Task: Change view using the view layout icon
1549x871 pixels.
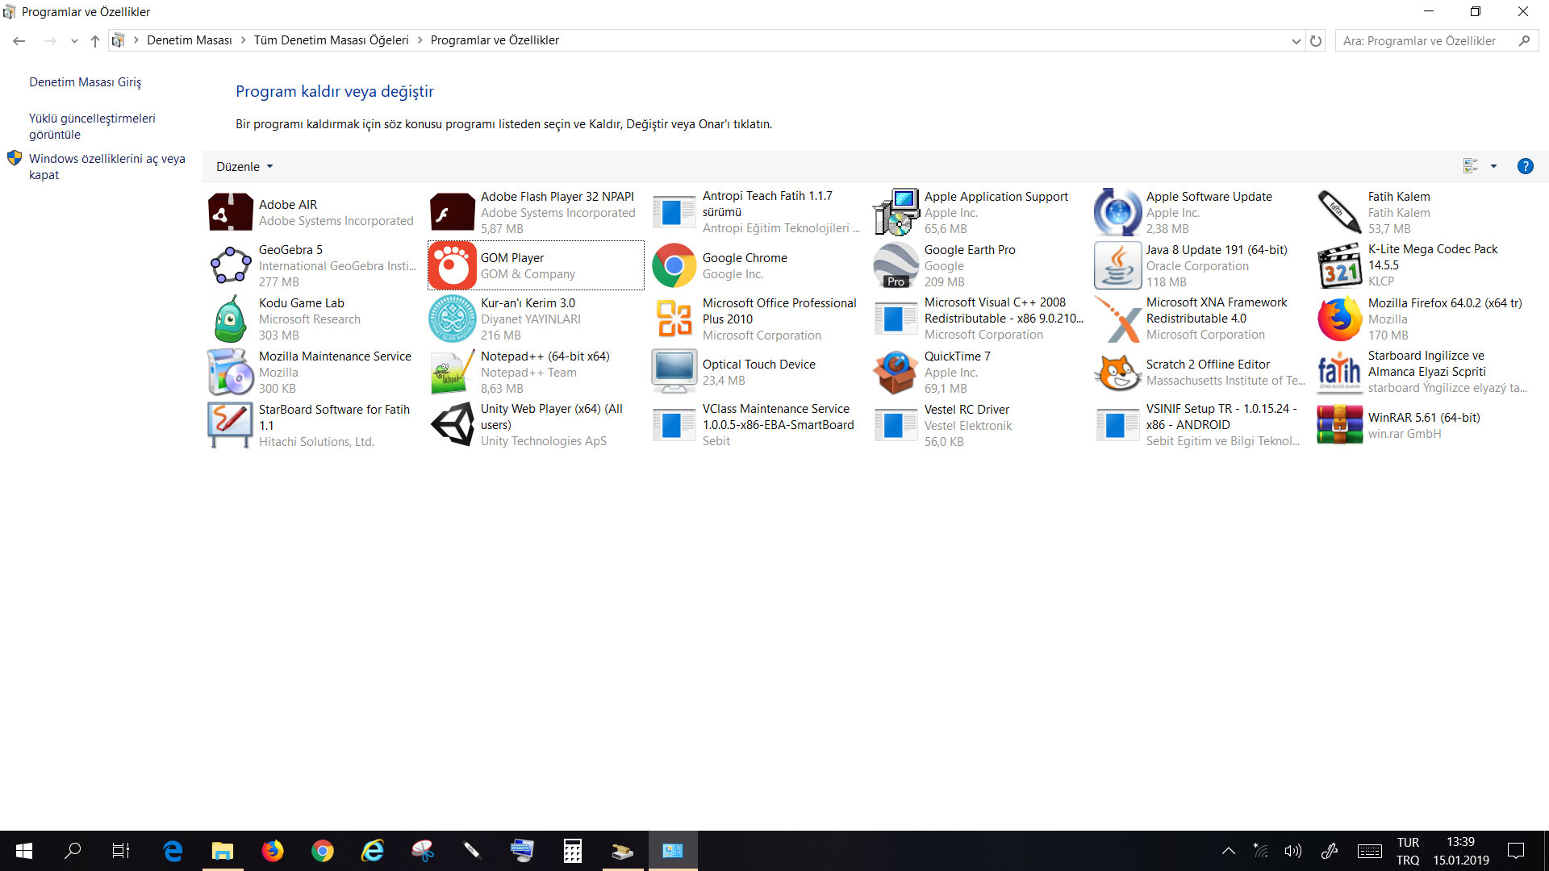Action: pos(1470,166)
